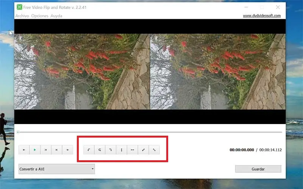
Task: Click the rotated output preview on the right
Action: pyautogui.click(x=218, y=71)
